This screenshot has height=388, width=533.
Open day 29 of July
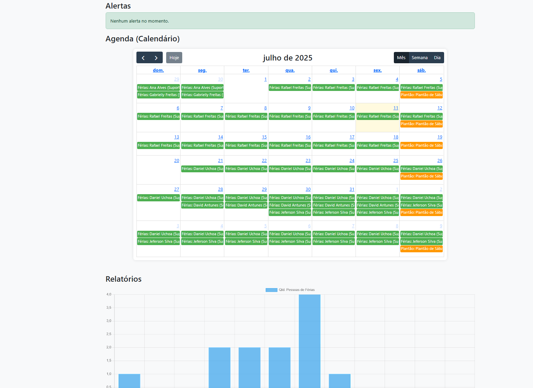[x=264, y=189]
